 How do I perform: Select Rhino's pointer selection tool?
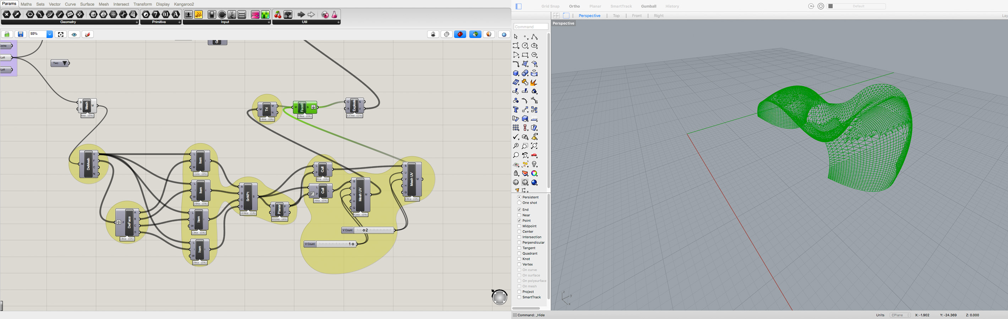pyautogui.click(x=516, y=37)
